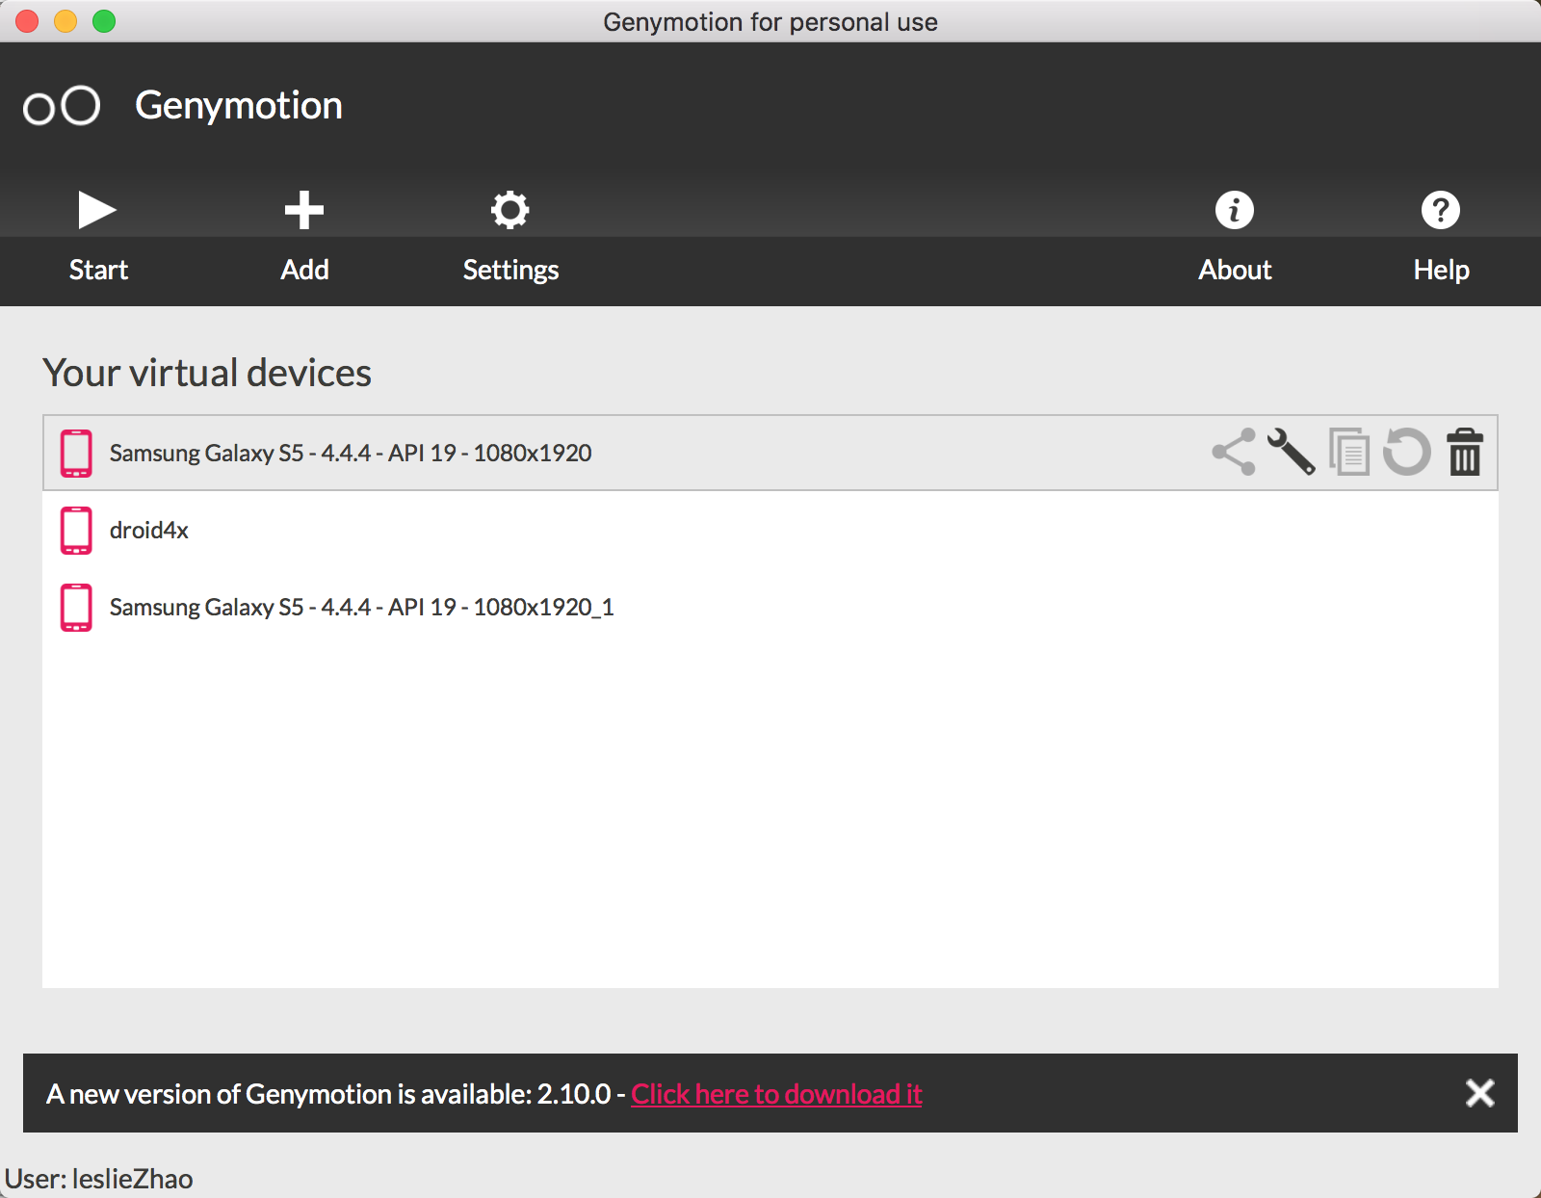The height and width of the screenshot is (1198, 1541).
Task: Add a new virtual device
Action: 304,236
